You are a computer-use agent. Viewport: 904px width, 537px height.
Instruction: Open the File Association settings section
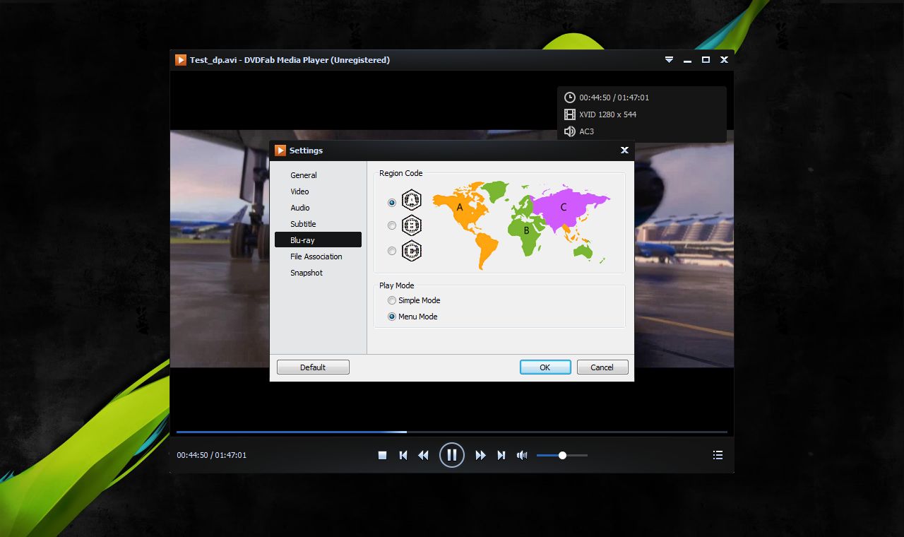click(x=318, y=256)
